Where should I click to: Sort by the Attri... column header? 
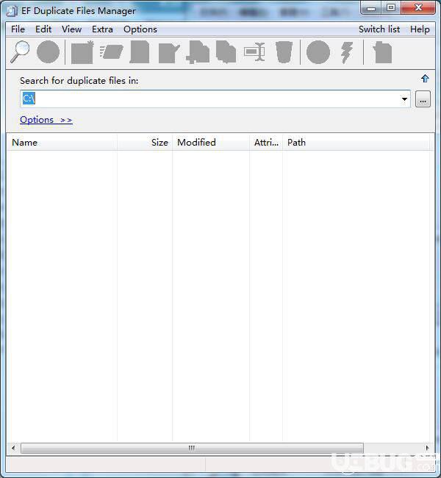click(266, 143)
